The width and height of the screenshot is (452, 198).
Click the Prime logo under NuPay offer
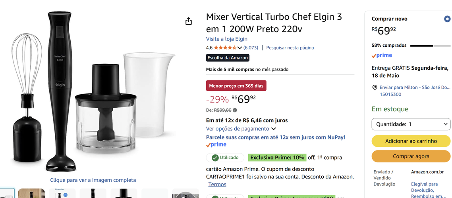(216, 145)
